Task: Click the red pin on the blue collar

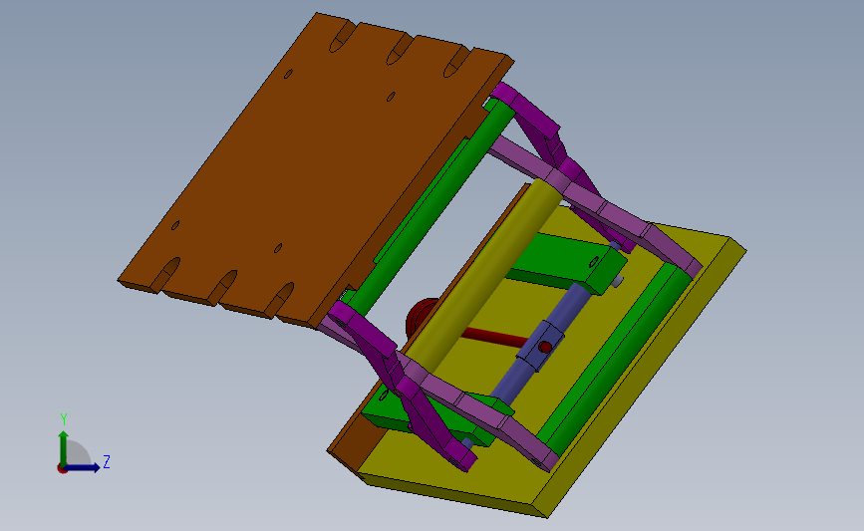Action: 545,347
